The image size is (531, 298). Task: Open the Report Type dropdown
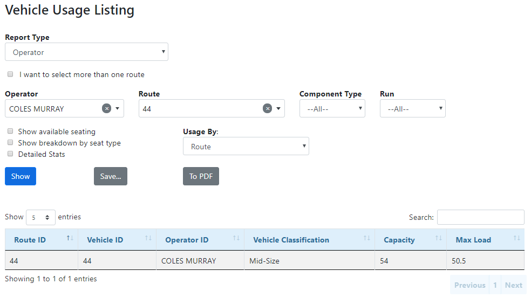tap(86, 52)
